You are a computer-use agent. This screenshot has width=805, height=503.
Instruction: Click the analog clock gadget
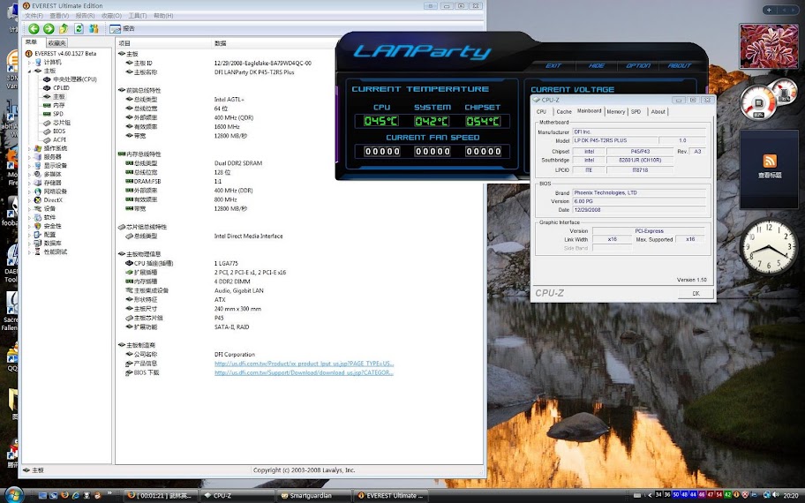tap(769, 247)
